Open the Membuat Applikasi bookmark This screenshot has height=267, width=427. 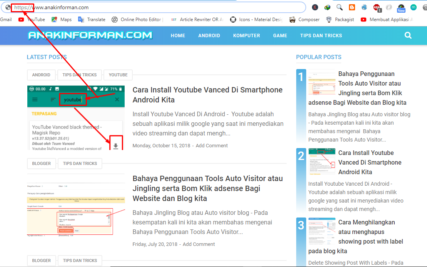[x=387, y=20]
